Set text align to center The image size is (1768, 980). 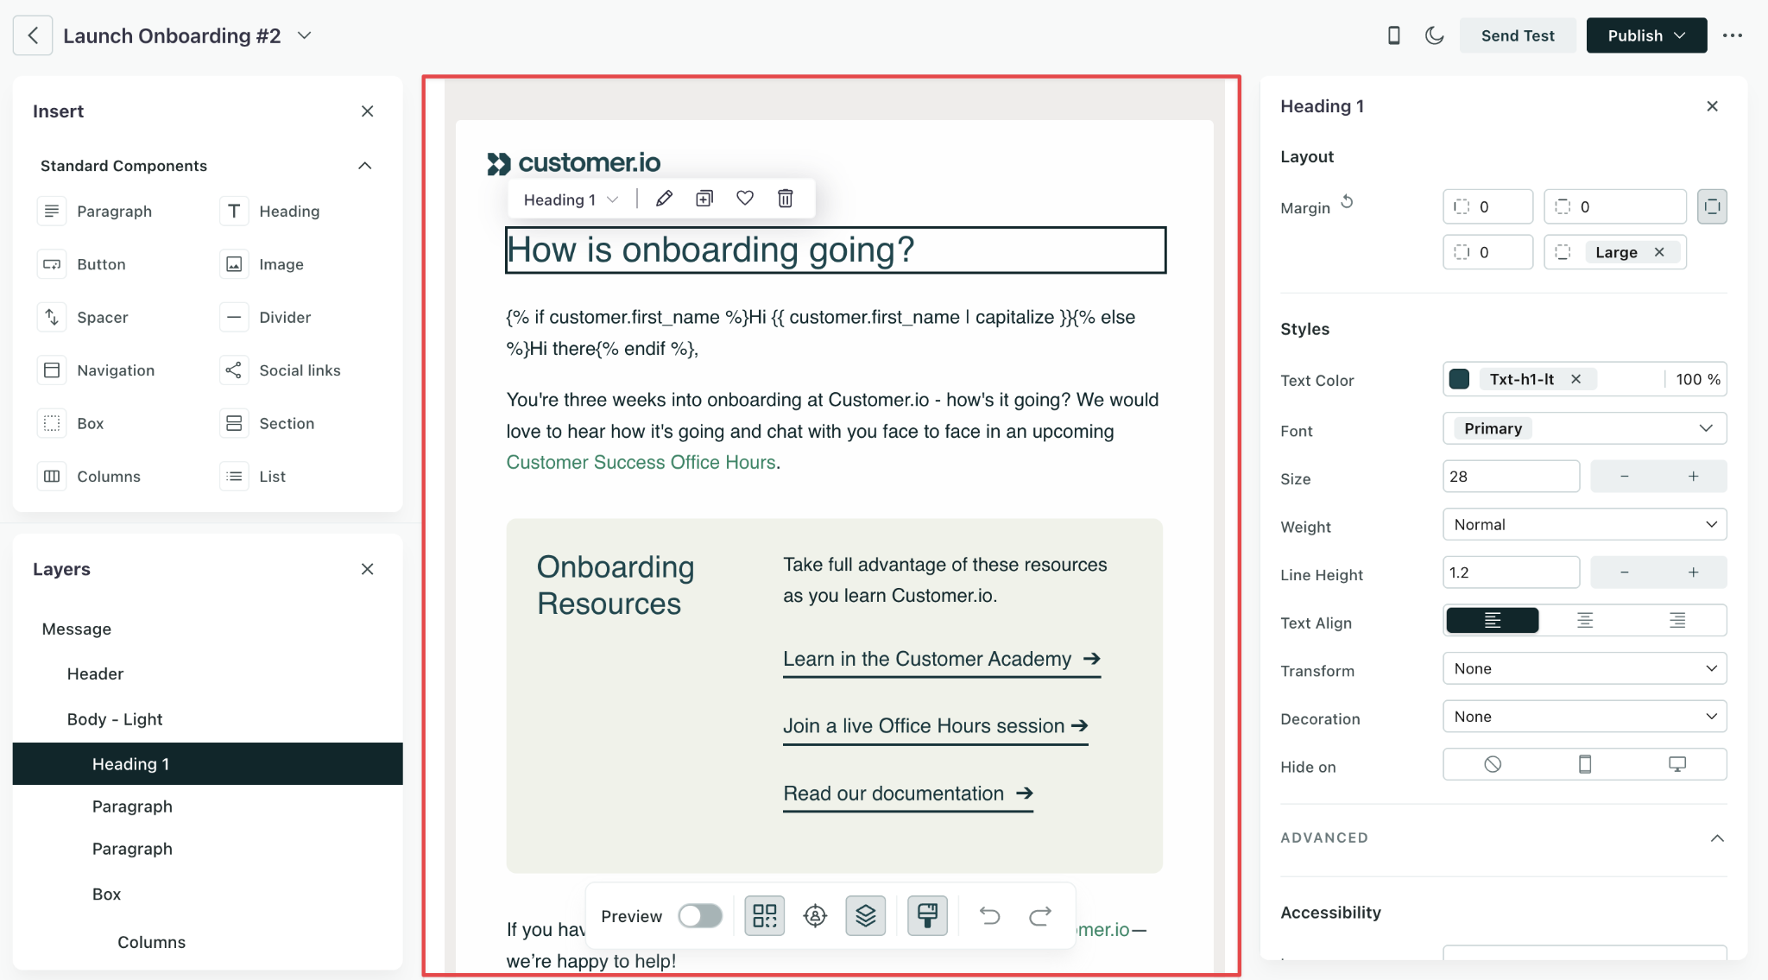pos(1585,621)
